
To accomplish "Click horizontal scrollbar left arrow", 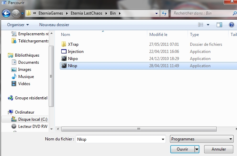I will coord(58,129).
